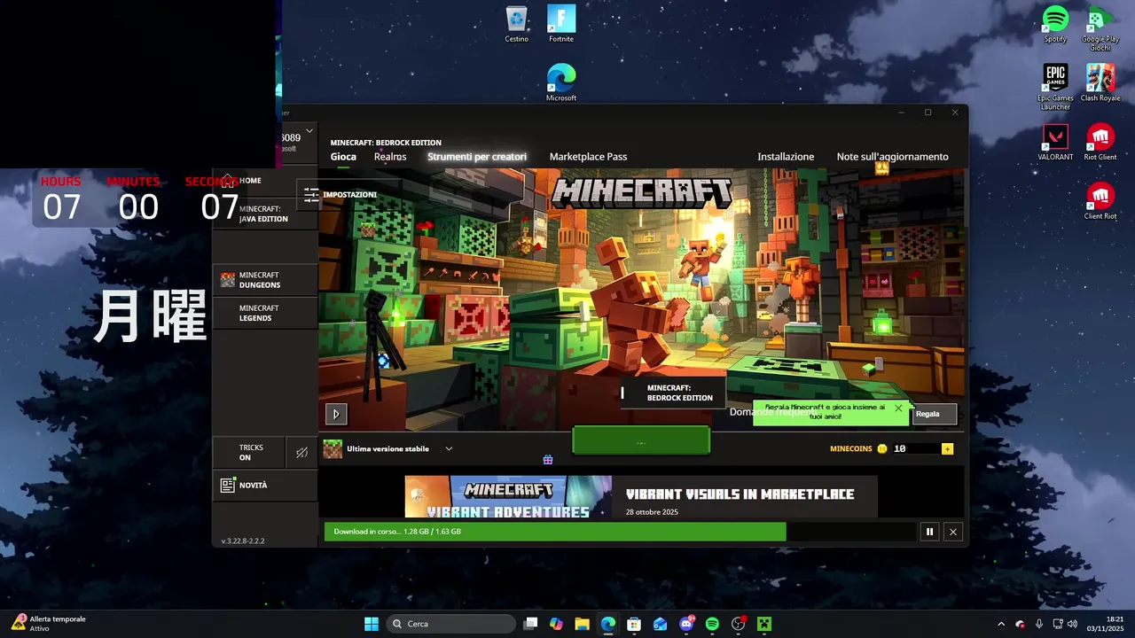The height and width of the screenshot is (638, 1135).
Task: Open the Novità news icon
Action: click(228, 485)
